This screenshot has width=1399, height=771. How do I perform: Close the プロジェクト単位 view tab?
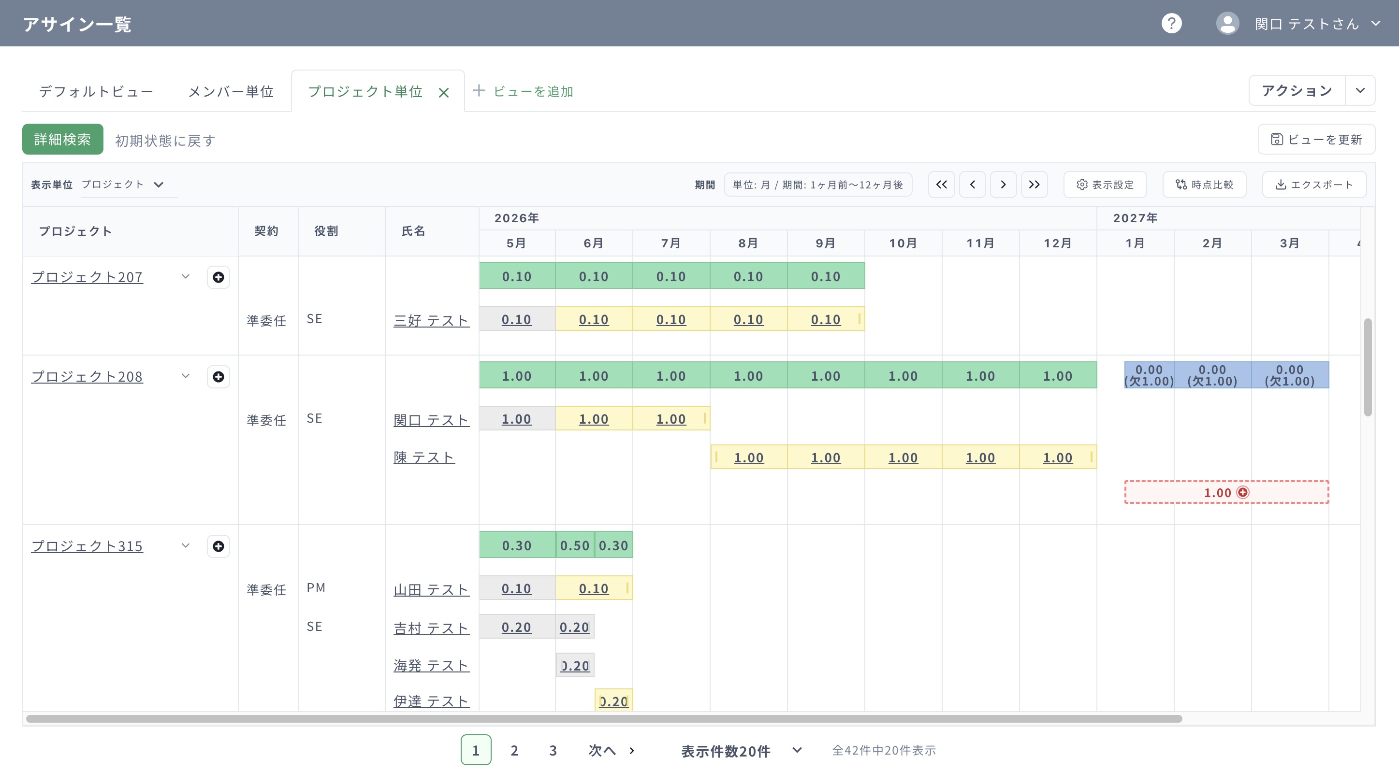coord(444,93)
